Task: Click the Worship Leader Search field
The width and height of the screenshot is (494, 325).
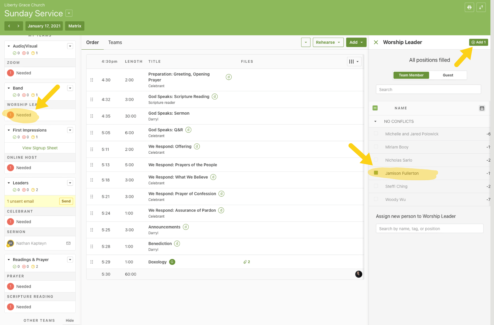Action: [428, 89]
